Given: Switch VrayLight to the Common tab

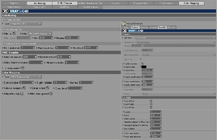Looking at the screenshot, I should (x=135, y=27).
